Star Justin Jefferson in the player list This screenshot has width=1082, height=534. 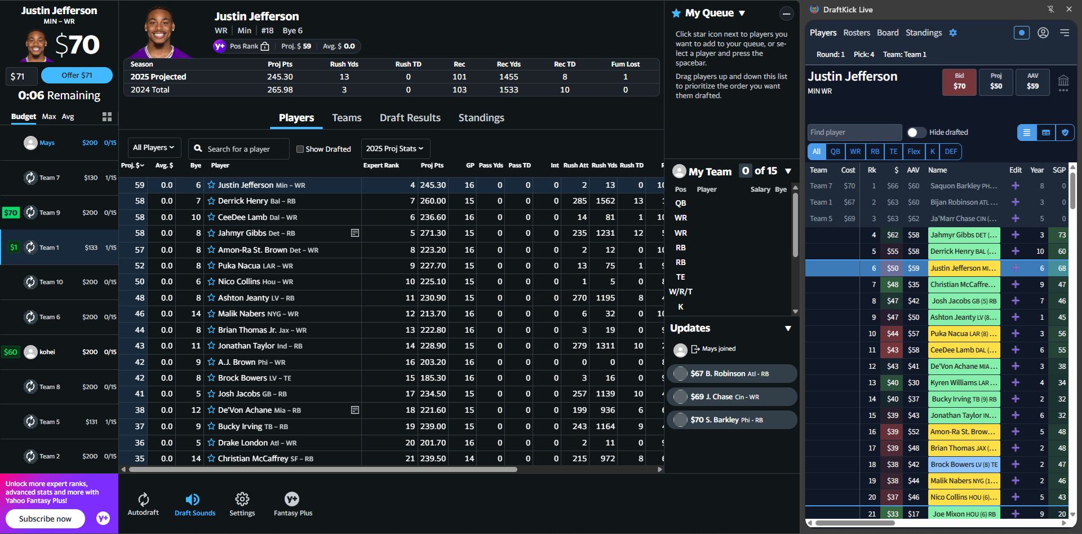(x=211, y=185)
